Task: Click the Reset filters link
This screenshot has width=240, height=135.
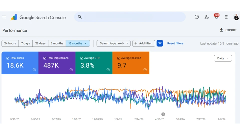Action: tap(175, 43)
